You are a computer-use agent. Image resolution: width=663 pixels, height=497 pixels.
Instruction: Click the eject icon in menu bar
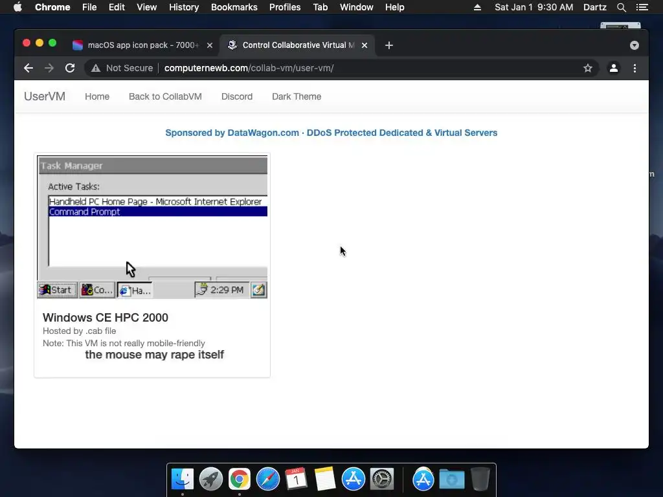click(477, 7)
